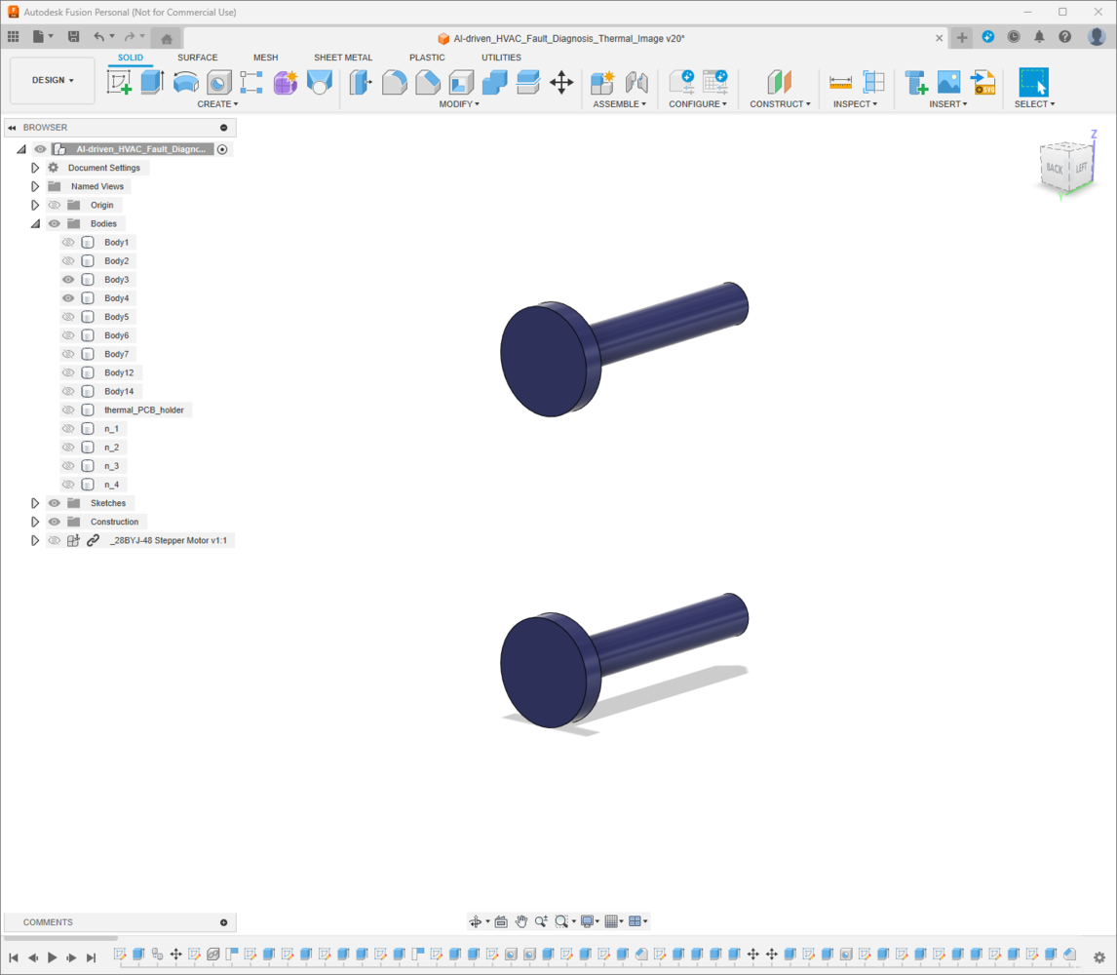Expand the Sketches folder
1117x975 pixels.
(35, 503)
